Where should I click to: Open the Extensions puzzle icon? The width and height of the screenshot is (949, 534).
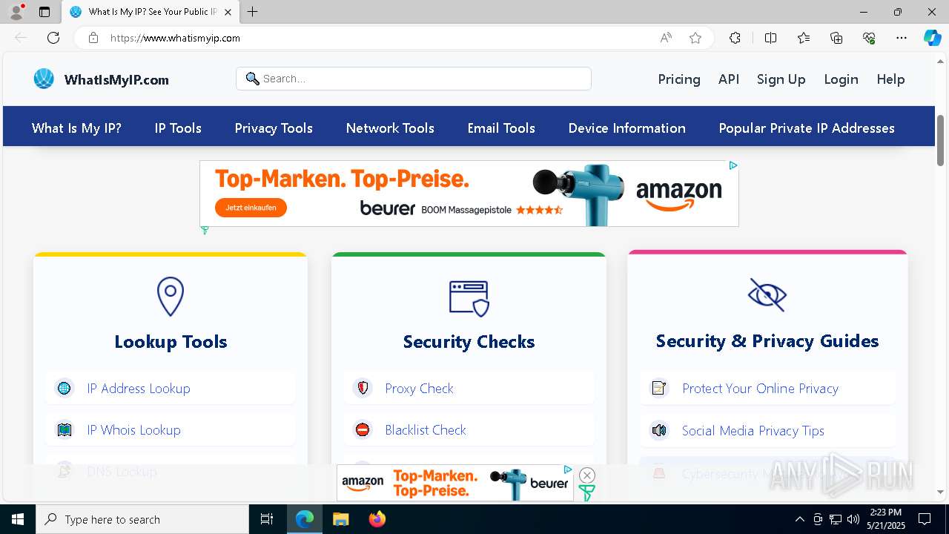point(735,38)
